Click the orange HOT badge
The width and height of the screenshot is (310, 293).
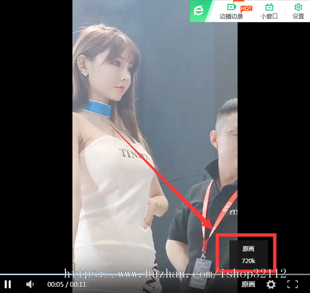pos(246,8)
